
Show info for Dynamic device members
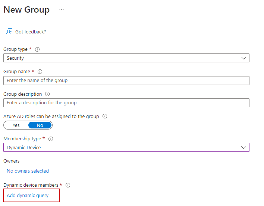pos(68,185)
